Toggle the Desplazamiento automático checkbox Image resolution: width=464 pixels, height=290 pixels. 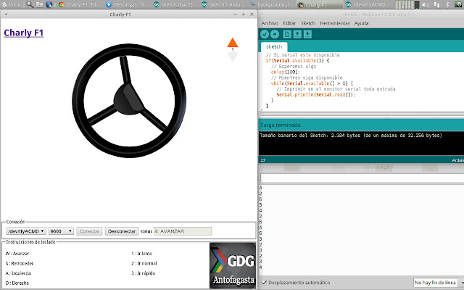[264, 283]
